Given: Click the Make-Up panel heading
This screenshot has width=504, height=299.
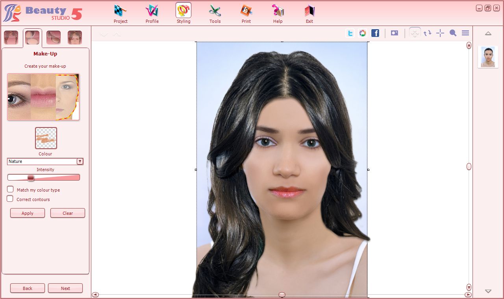Looking at the screenshot, I should click(x=45, y=54).
